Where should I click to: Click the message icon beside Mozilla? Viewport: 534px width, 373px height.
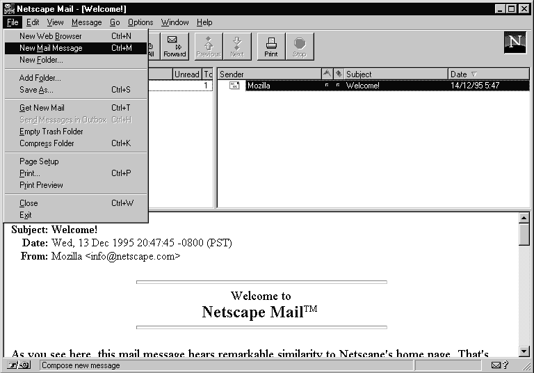pyautogui.click(x=234, y=85)
